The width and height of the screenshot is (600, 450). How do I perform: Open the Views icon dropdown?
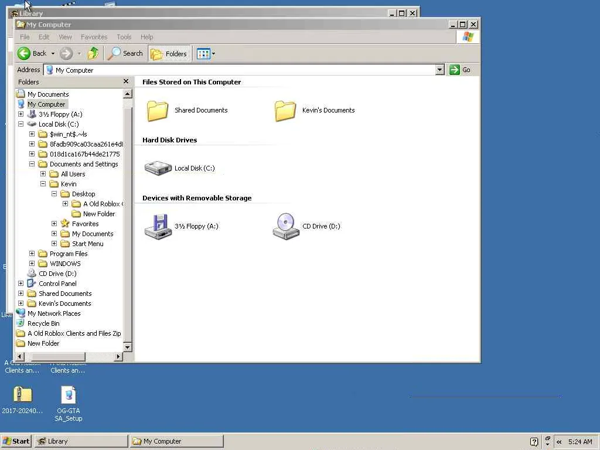[206, 53]
